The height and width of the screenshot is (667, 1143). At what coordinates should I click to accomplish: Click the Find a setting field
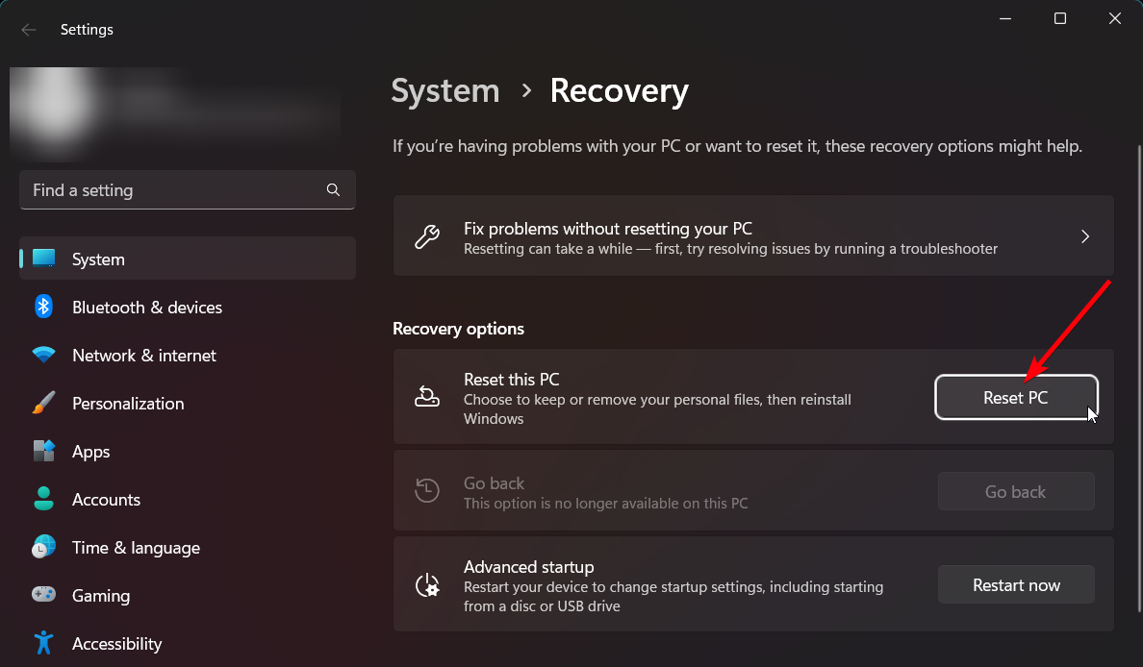coord(173,190)
